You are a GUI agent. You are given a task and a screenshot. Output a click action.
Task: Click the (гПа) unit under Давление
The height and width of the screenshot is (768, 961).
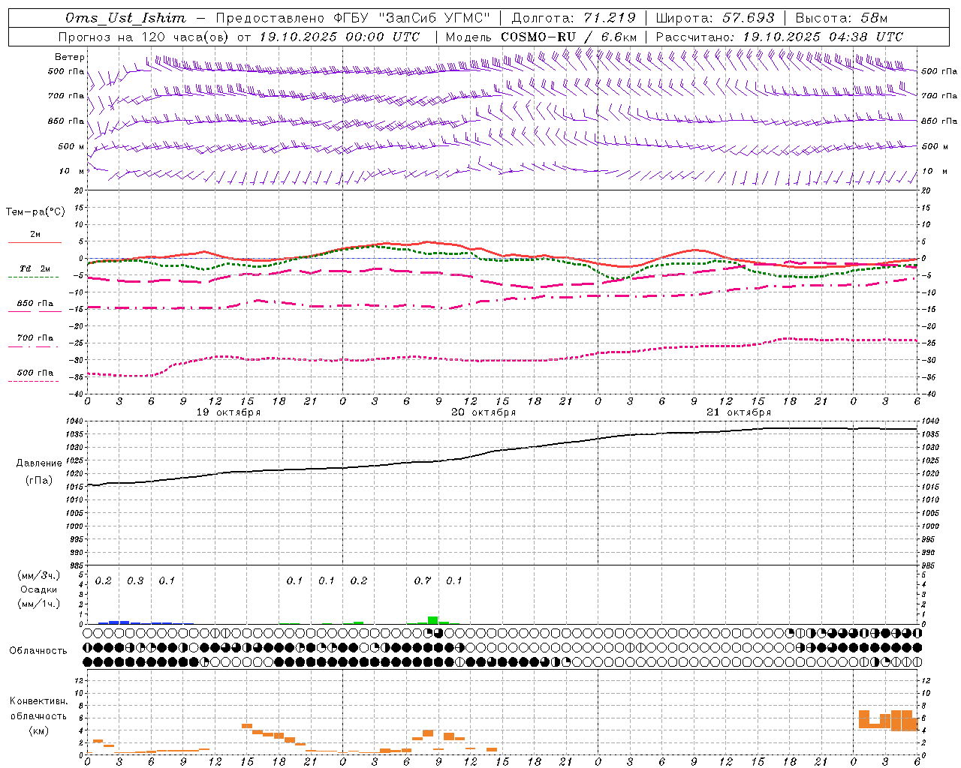coord(39,481)
